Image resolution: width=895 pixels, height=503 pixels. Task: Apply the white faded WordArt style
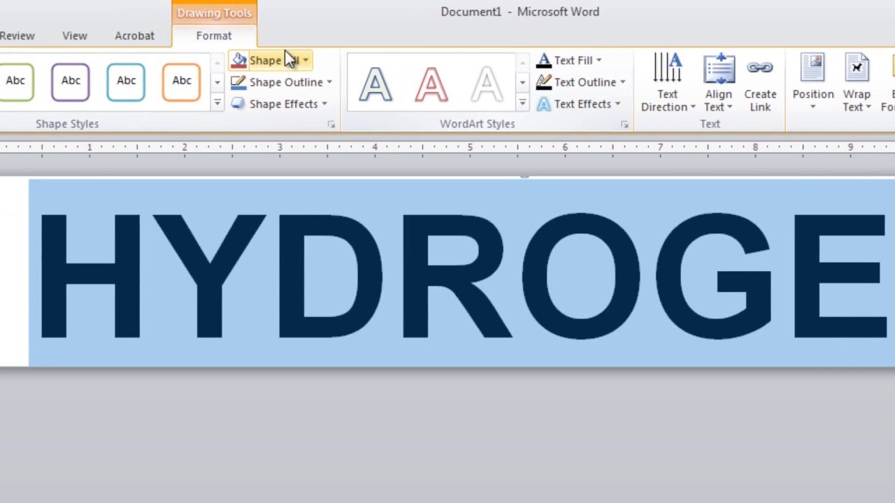click(487, 84)
